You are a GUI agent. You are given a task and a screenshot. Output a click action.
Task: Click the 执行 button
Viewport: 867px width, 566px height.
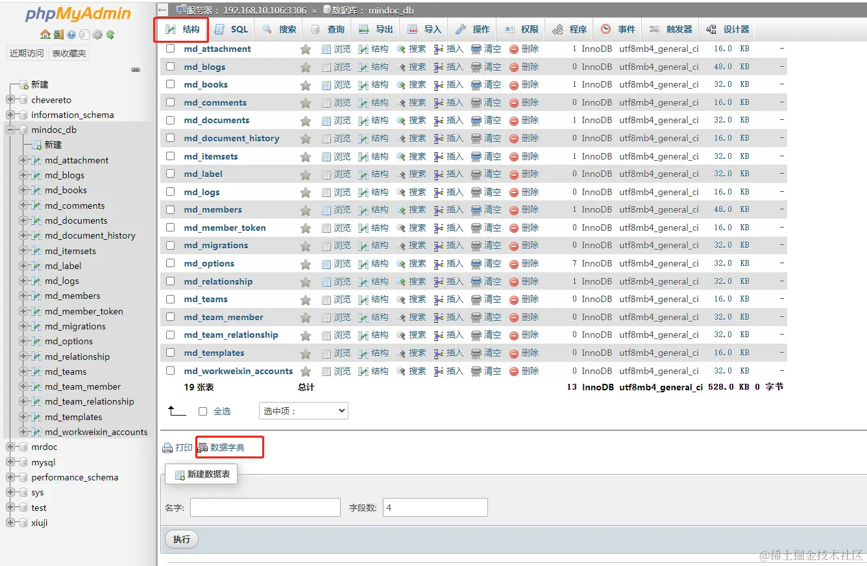182,539
